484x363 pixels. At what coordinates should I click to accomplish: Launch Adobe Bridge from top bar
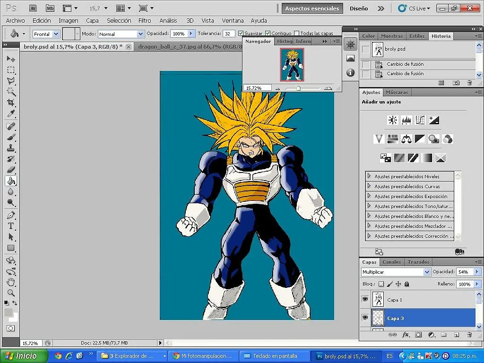(x=33, y=9)
